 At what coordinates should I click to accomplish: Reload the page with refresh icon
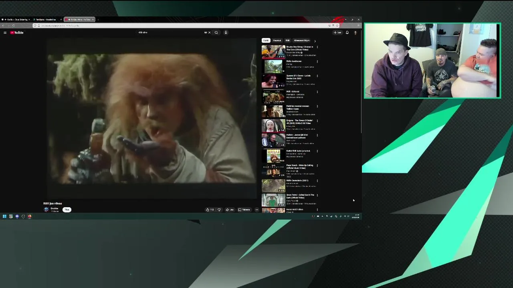13,26
